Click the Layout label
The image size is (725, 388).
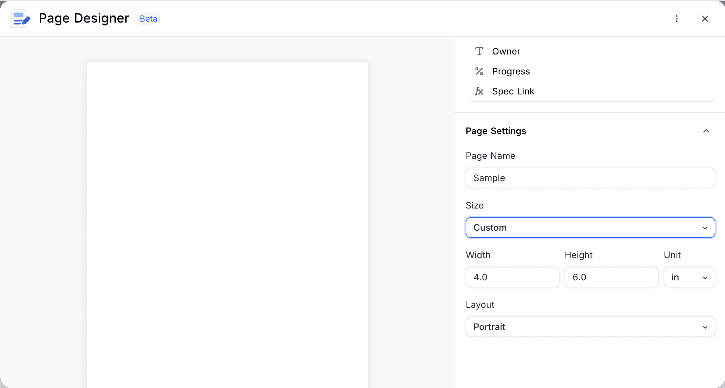pyautogui.click(x=480, y=305)
